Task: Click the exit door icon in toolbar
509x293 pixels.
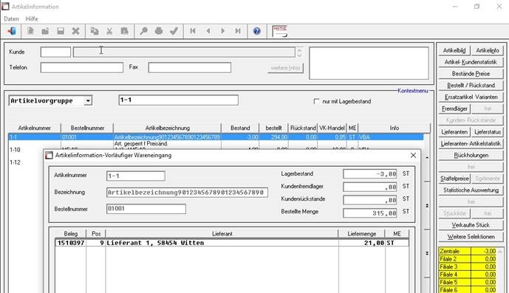Action: click(x=12, y=31)
